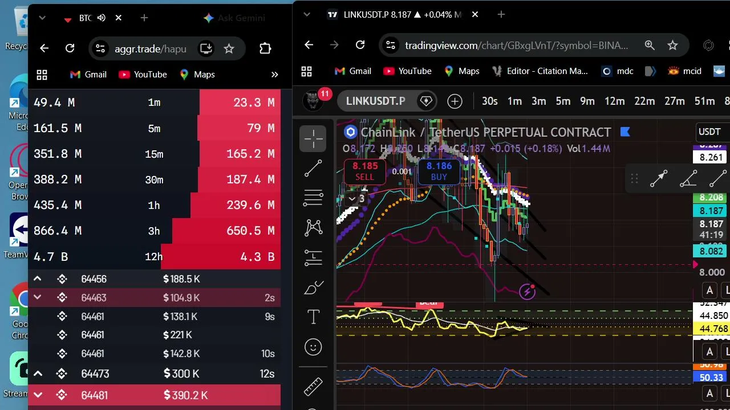730x410 pixels.
Task: Open the apps grid in the aggr.trade bookmarks bar
Action: click(42, 75)
